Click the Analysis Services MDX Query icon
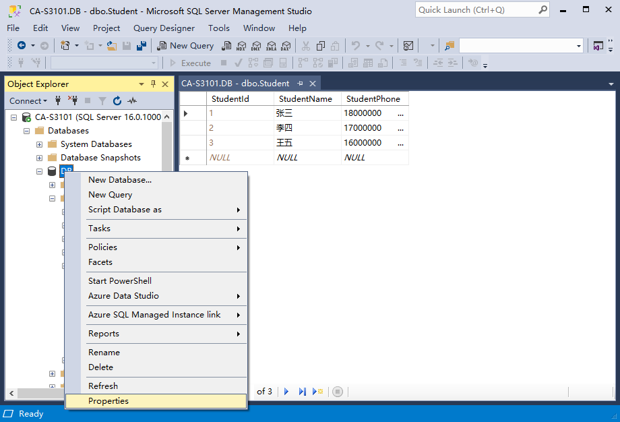This screenshot has height=422, width=620. (x=241, y=46)
